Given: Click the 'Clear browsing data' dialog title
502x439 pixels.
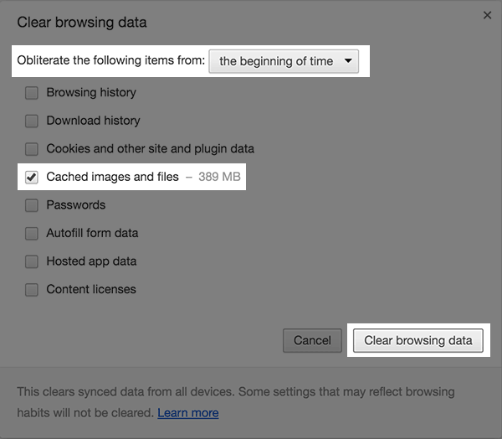Looking at the screenshot, I should pyautogui.click(x=82, y=23).
